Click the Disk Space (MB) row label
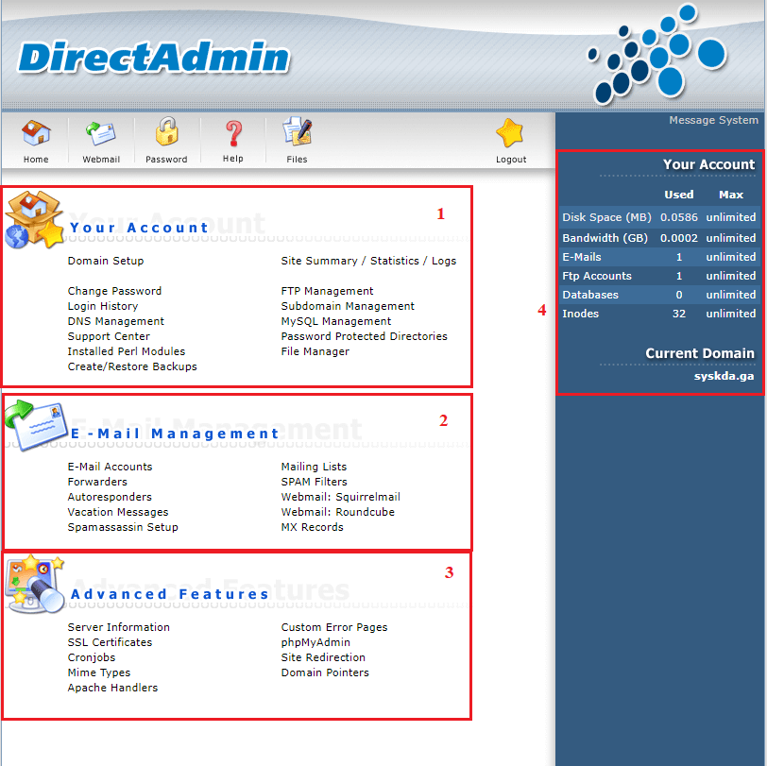Screen dimensions: 767x766 pos(606,217)
